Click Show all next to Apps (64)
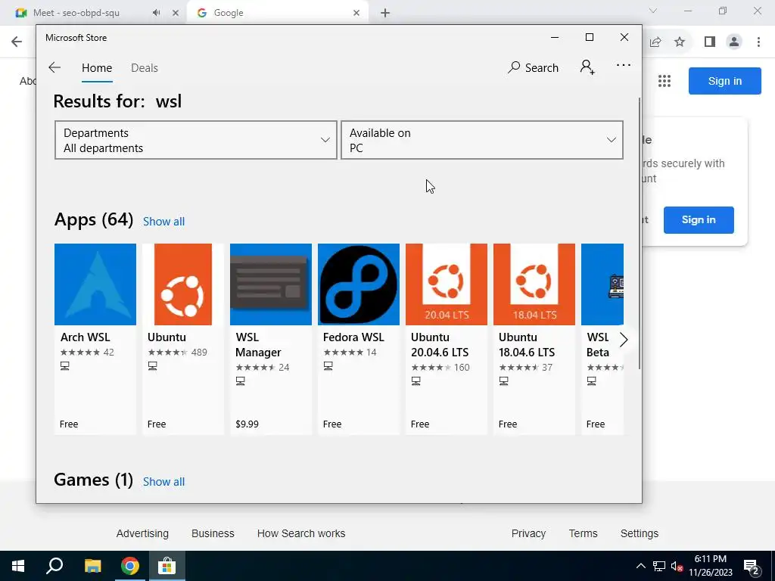The image size is (775, 581). pos(163,222)
